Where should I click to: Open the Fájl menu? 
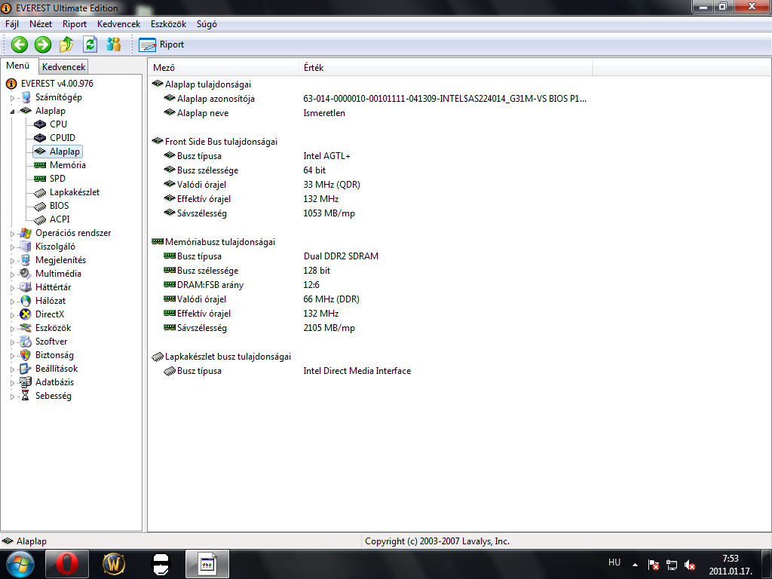[x=12, y=24]
